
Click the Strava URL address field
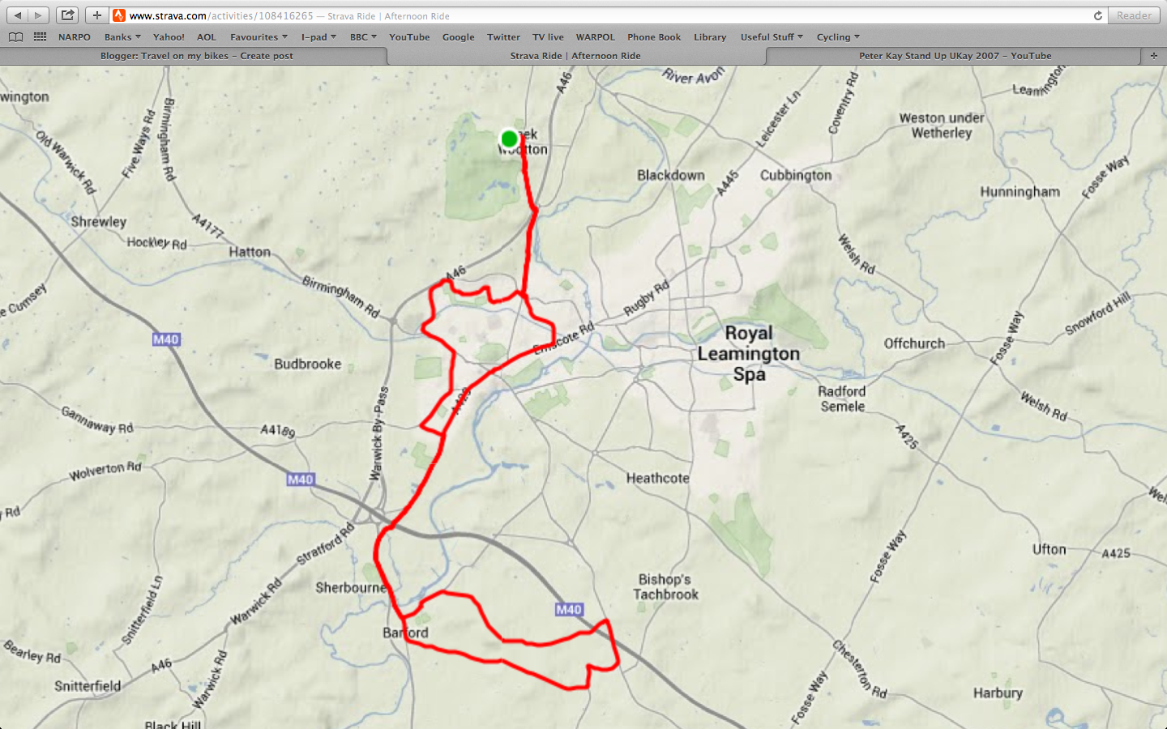coord(600,15)
